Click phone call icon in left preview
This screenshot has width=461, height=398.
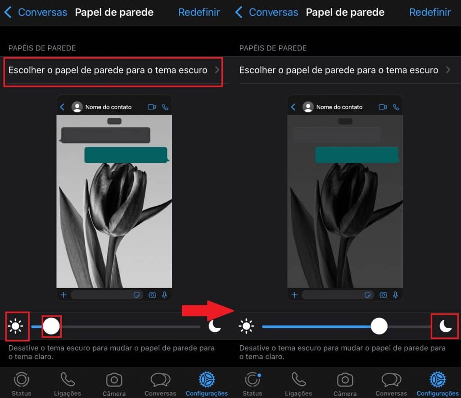(x=165, y=107)
